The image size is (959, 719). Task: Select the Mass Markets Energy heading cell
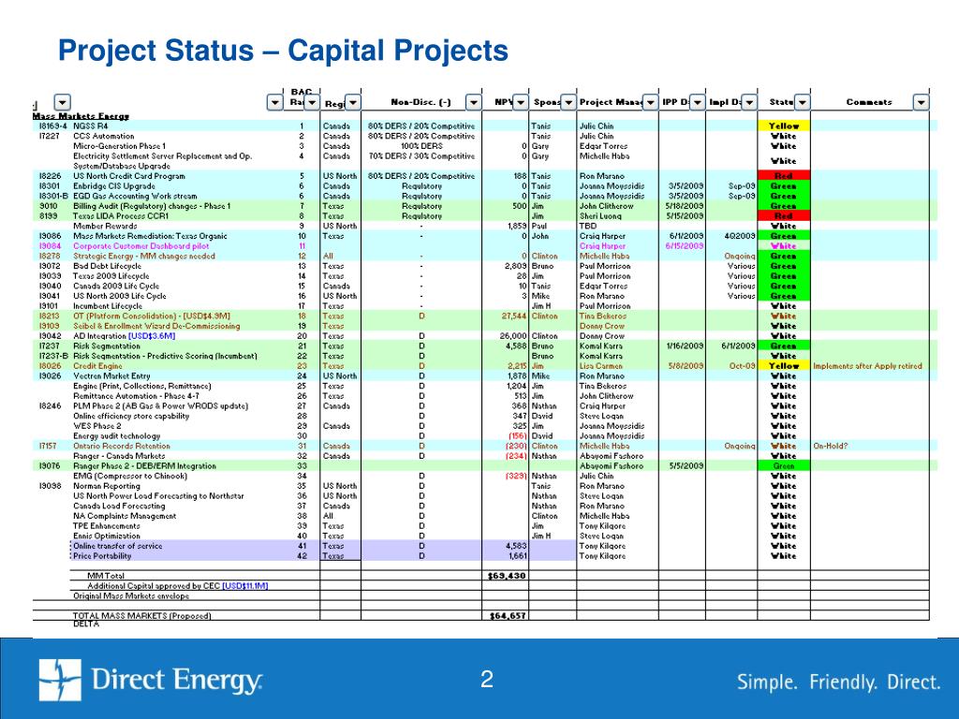(x=81, y=115)
